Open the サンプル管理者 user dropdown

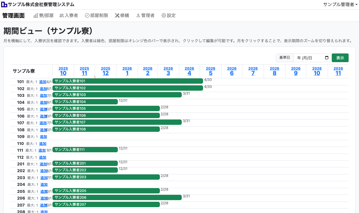340,4
